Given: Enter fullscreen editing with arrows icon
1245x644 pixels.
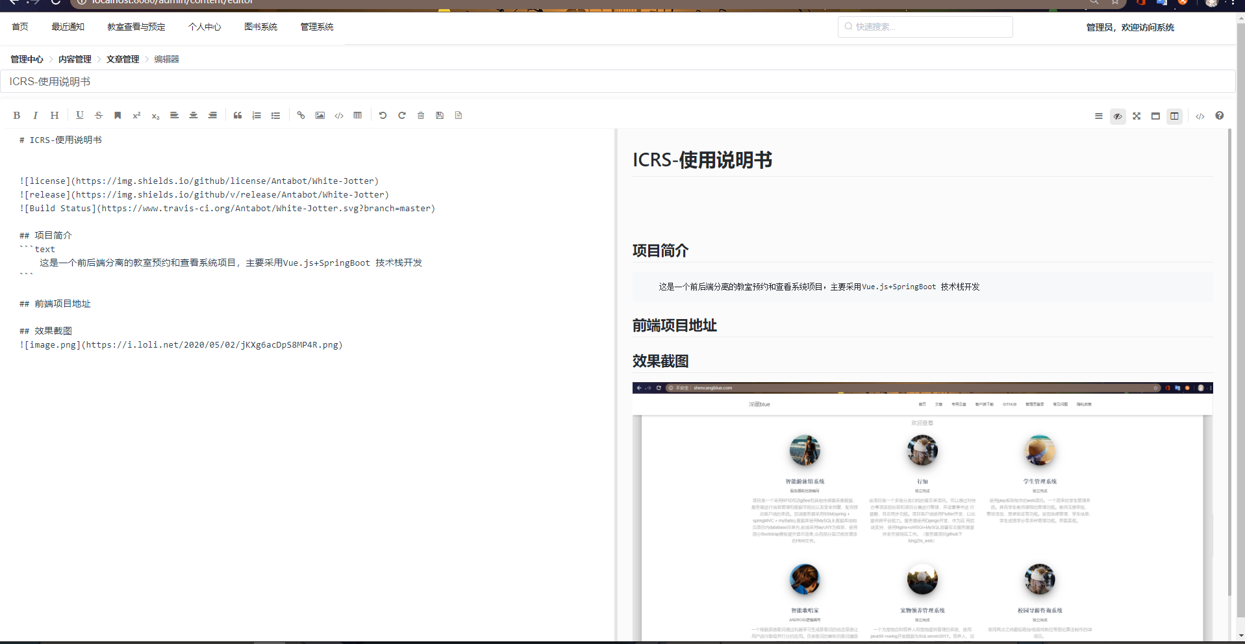Looking at the screenshot, I should [1137, 116].
